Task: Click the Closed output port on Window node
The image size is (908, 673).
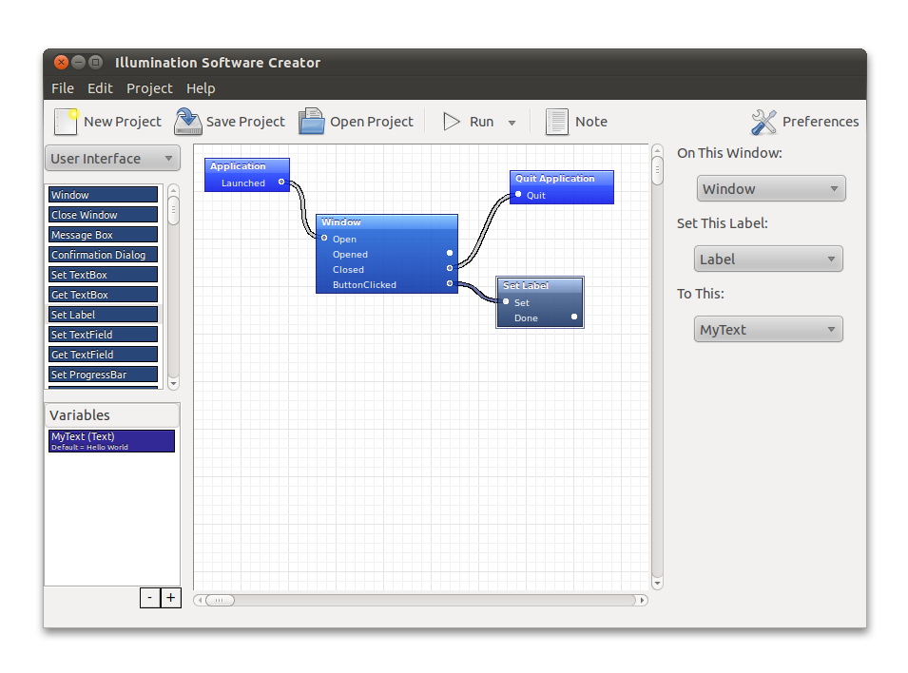Action: coord(450,268)
